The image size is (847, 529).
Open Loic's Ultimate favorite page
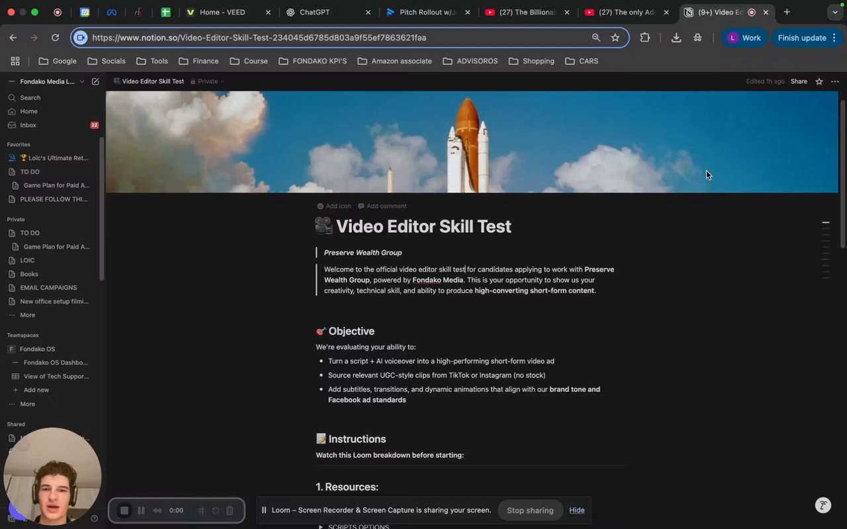(x=52, y=158)
